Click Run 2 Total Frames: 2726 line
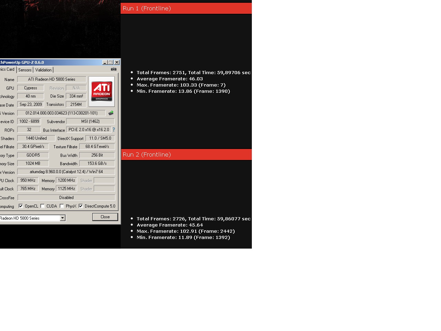The width and height of the screenshot is (441, 331). click(194, 219)
